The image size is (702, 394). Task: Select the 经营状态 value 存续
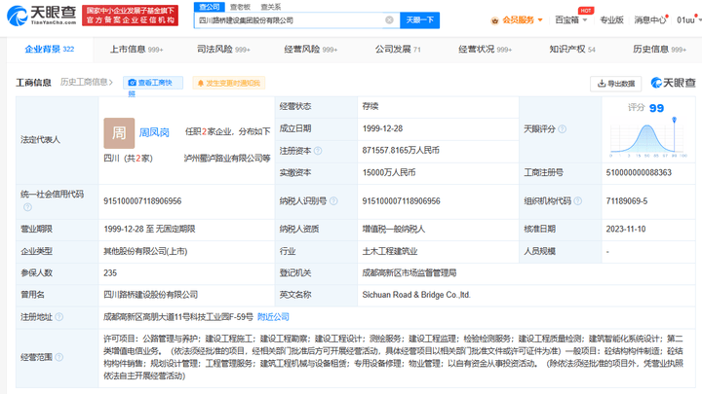pyautogui.click(x=370, y=106)
